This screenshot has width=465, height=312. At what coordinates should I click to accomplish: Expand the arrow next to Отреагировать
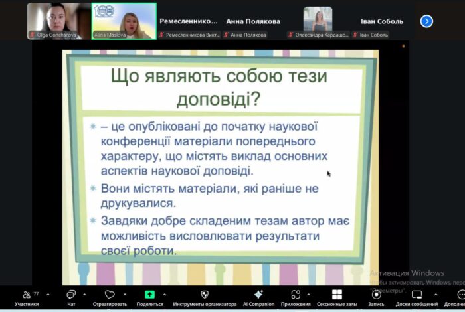coord(125,294)
